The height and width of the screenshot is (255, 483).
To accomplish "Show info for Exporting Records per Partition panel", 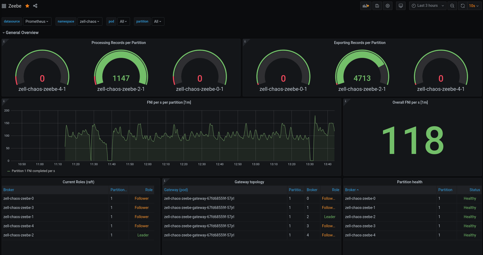I will 245,41.
